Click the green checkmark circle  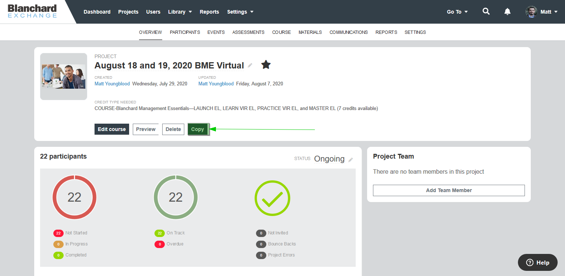point(272,198)
